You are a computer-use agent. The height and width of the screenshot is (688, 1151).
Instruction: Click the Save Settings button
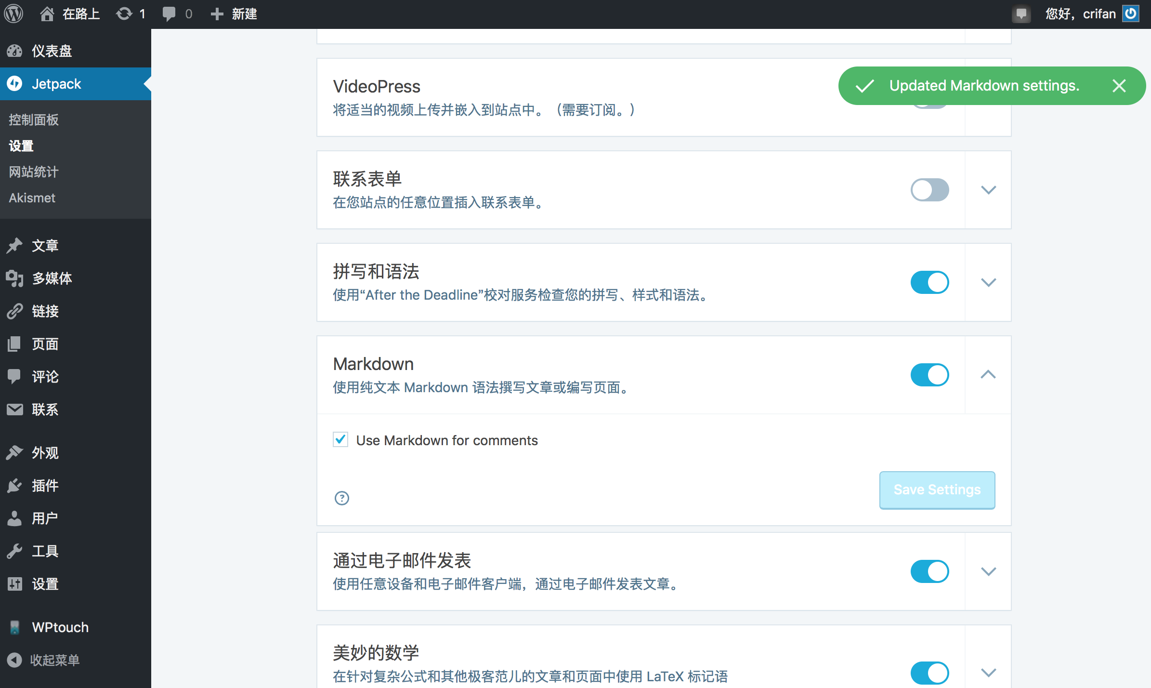937,490
